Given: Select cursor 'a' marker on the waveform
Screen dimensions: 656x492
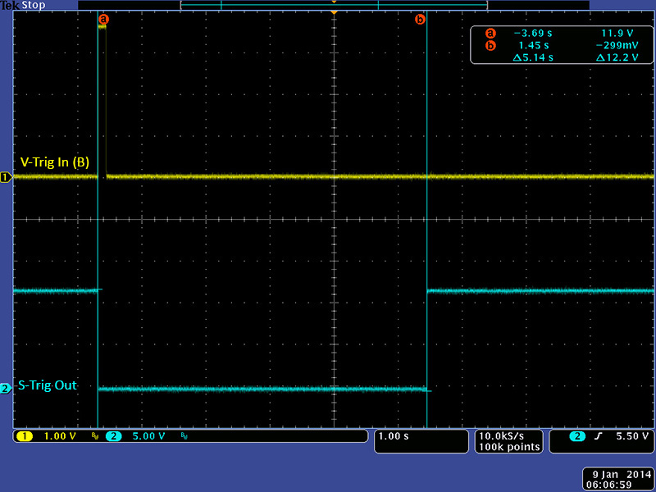Looking at the screenshot, I should point(102,18).
